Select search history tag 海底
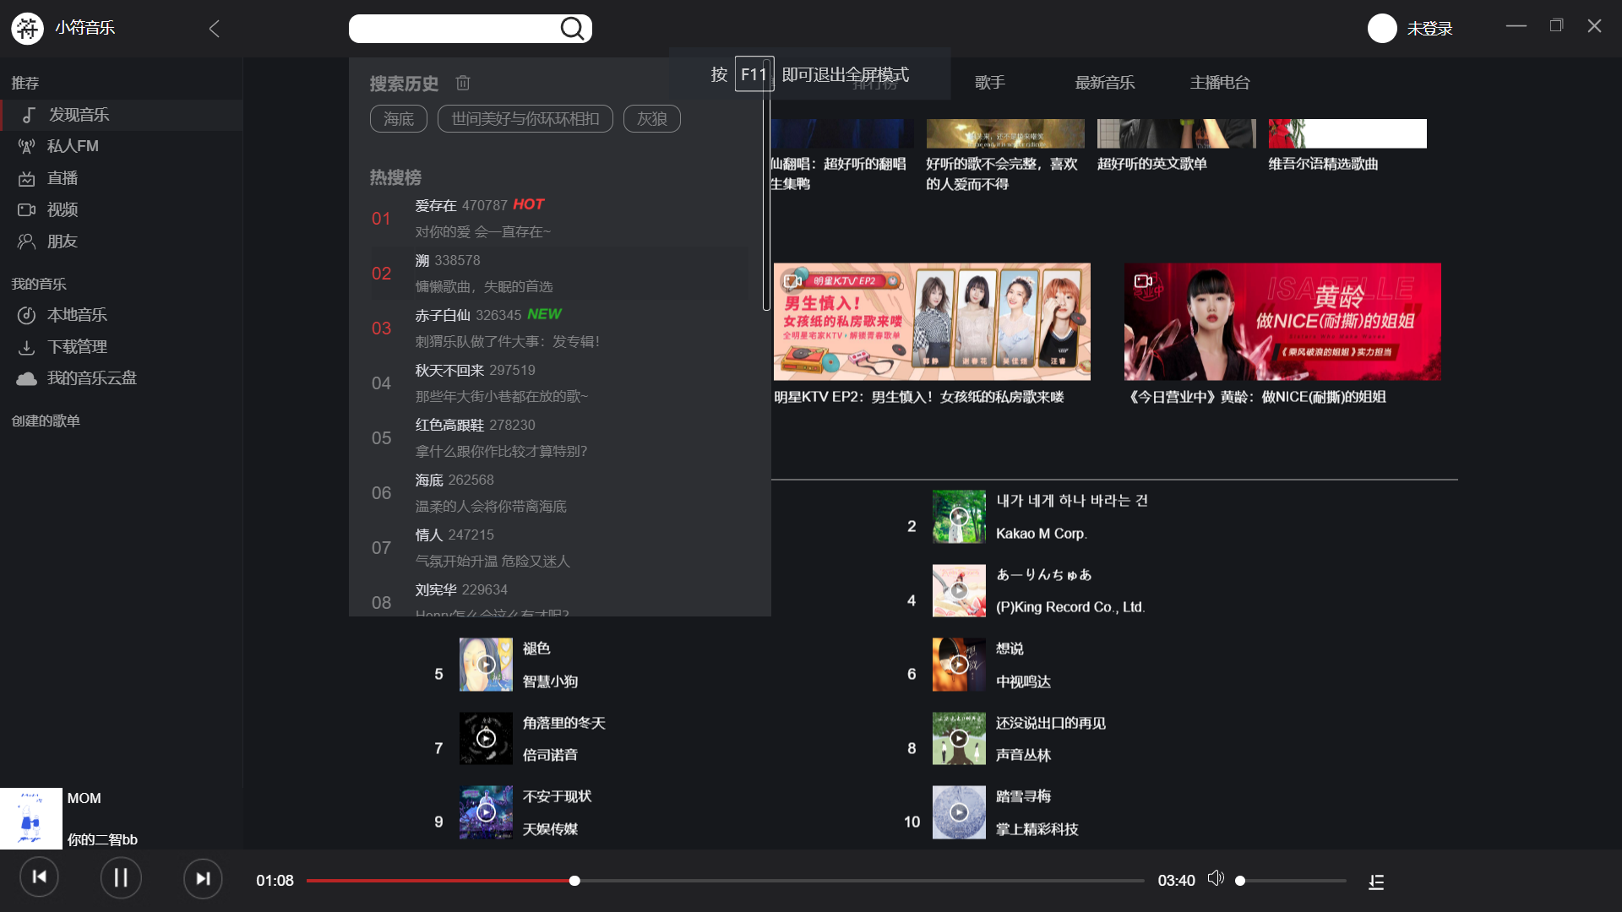Screen dimensions: 1622x912 point(399,119)
